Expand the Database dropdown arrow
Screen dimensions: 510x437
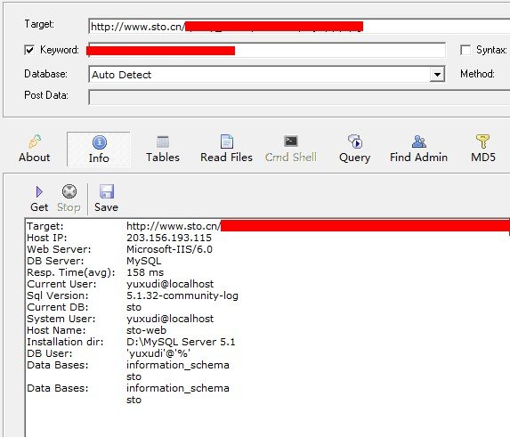pyautogui.click(x=437, y=75)
